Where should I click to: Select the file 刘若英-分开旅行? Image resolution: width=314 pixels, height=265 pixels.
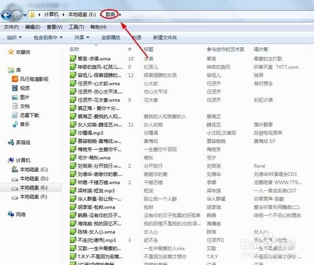pyautogui.click(x=99, y=166)
